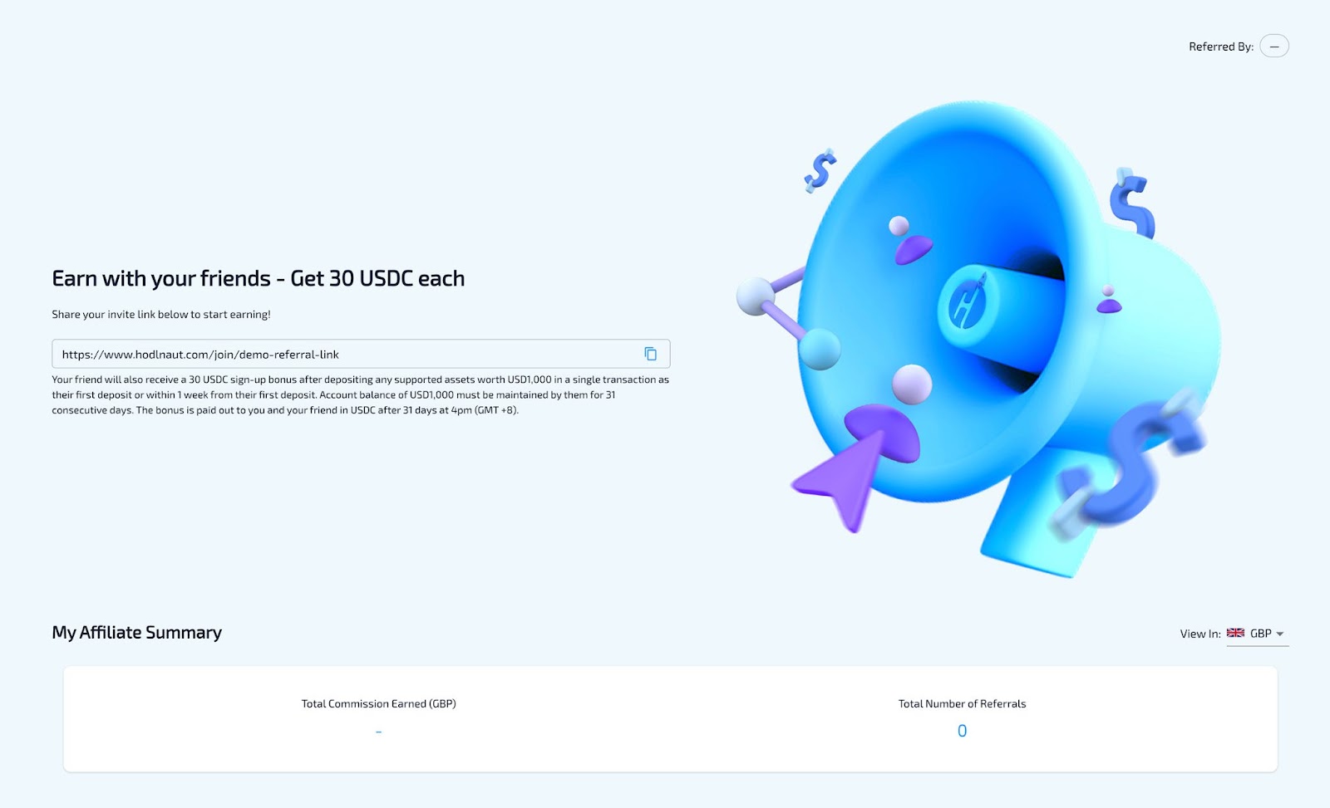Select the GBP currency label in View In
1330x808 pixels.
1261,633
